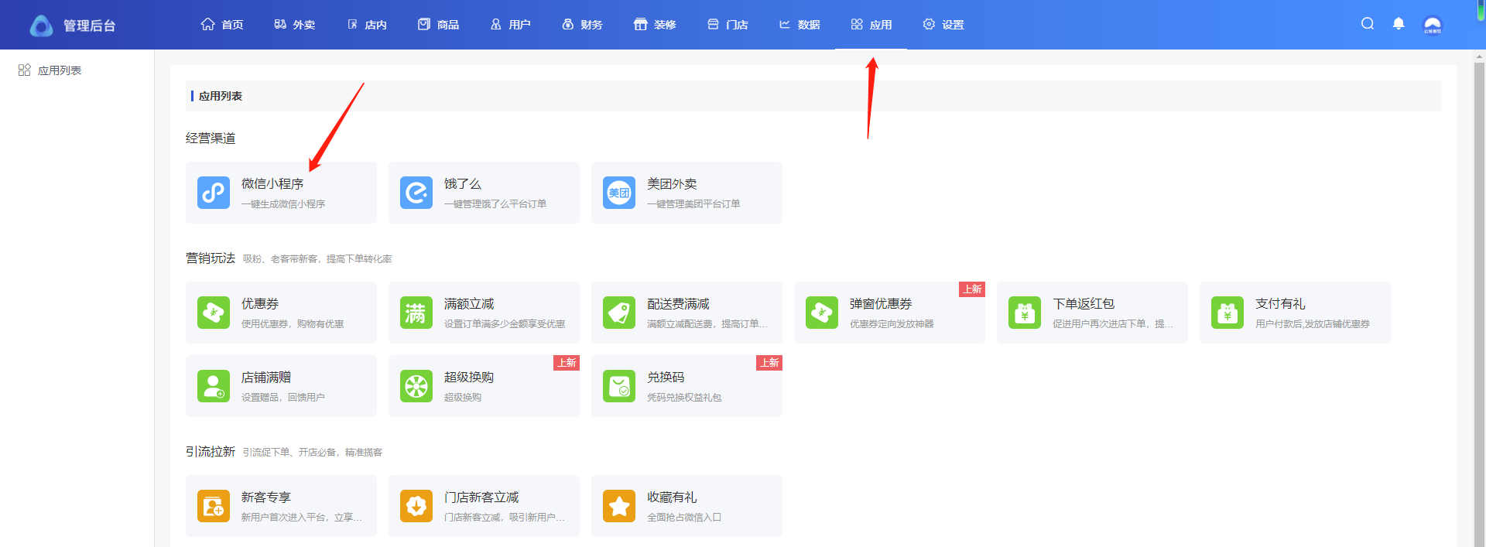Click the 支付有礼 app title
Screen dimensions: 1486x547
click(1280, 304)
